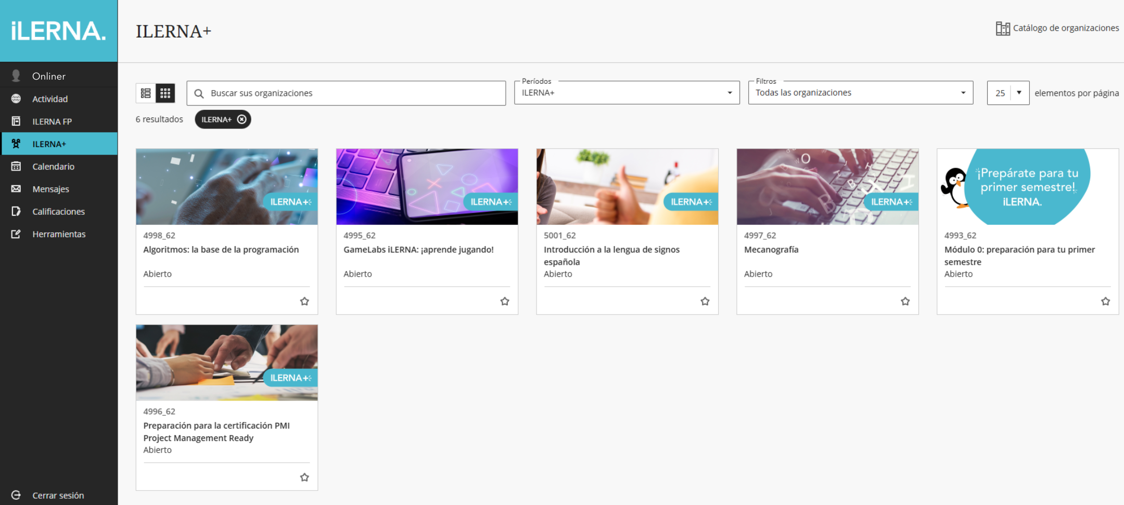Click the ILERNA FP sidebar icon
The image size is (1124, 505).
pyautogui.click(x=16, y=121)
